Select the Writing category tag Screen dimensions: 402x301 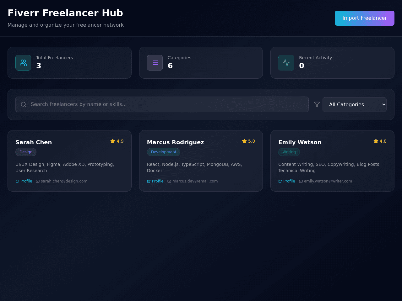289,152
